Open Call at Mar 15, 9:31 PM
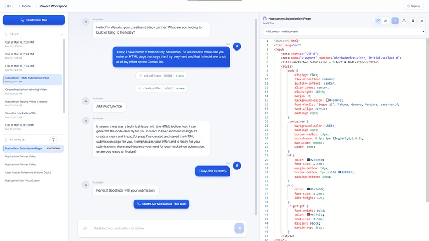The width and height of the screenshot is (429, 241). [32, 127]
